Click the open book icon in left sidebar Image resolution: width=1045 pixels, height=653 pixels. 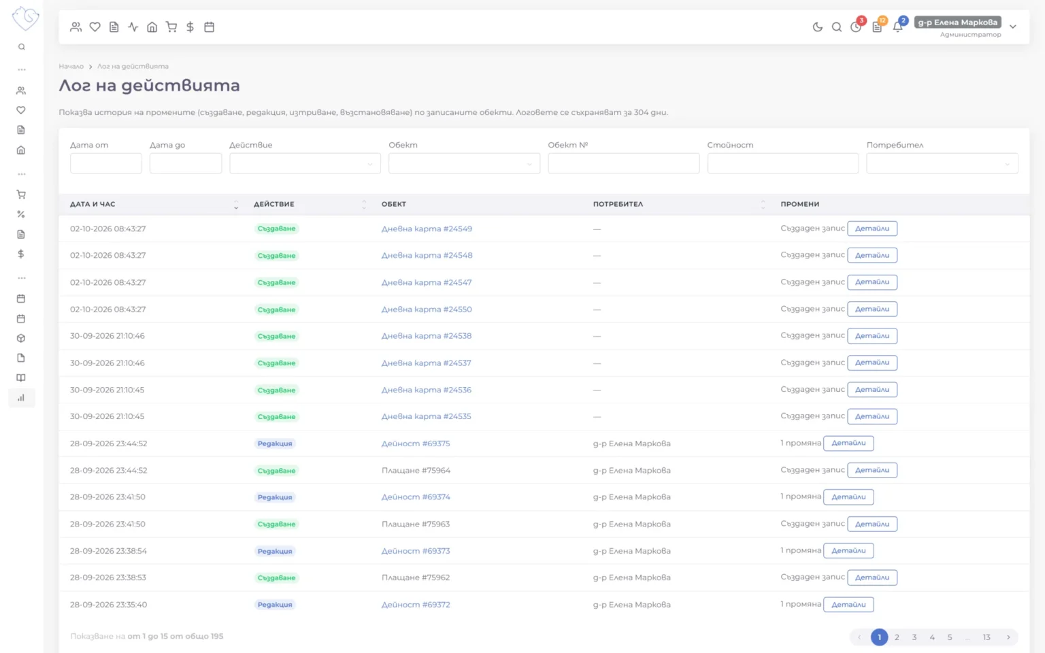[x=21, y=378]
